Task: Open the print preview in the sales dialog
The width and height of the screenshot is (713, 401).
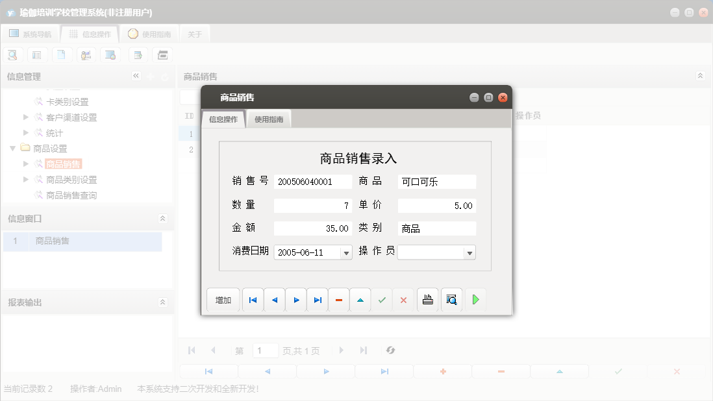Action: [x=451, y=299]
